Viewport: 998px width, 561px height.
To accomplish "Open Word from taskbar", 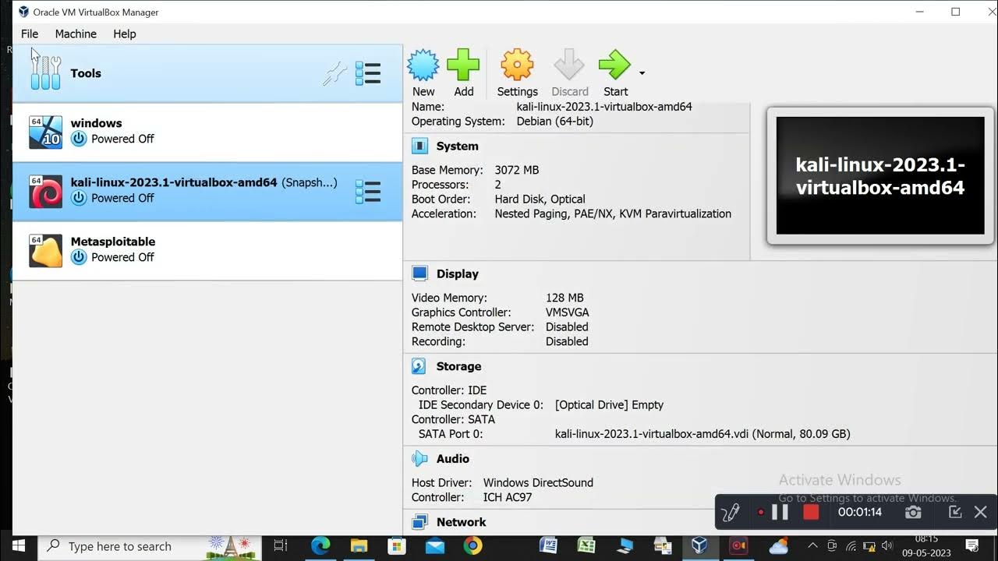I will coord(548,546).
